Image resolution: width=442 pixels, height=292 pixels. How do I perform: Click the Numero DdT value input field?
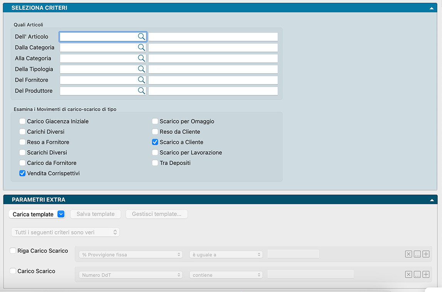click(x=310, y=274)
